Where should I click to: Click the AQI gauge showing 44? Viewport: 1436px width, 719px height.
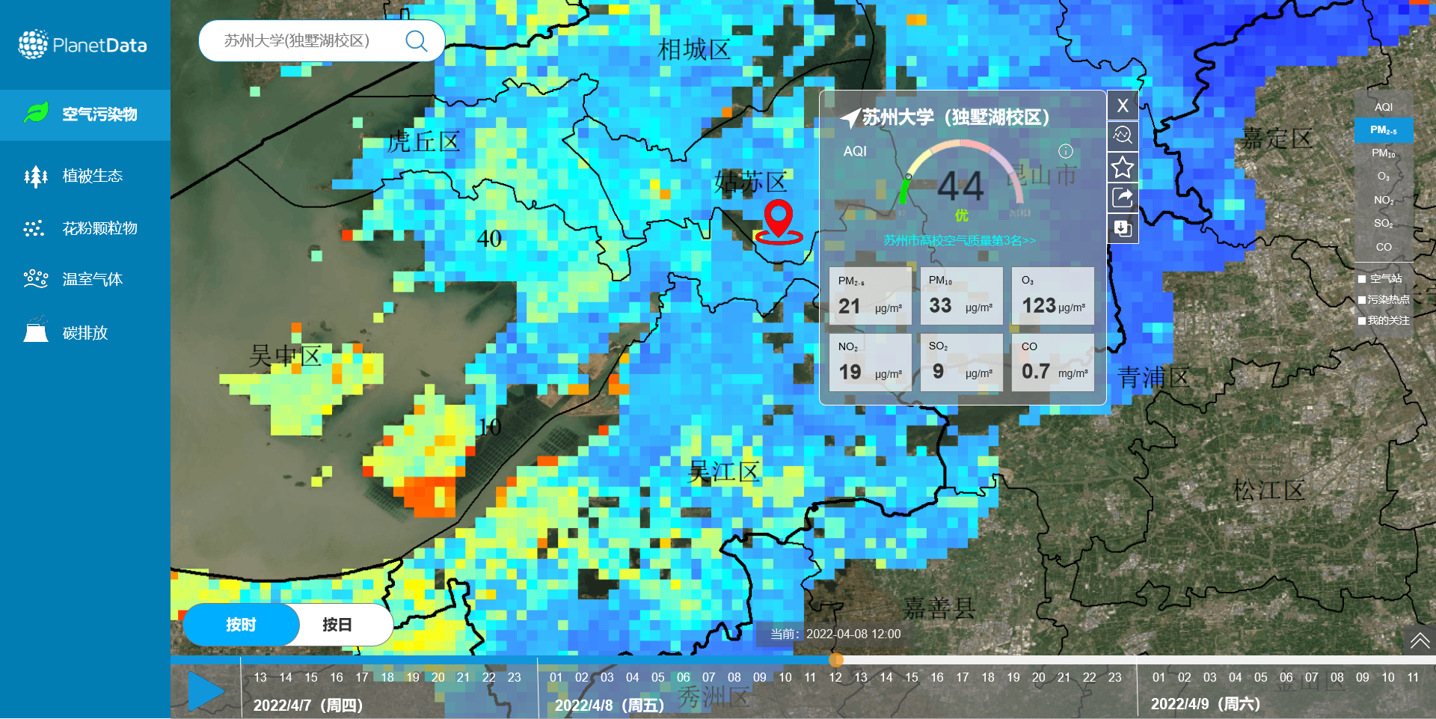tap(961, 180)
